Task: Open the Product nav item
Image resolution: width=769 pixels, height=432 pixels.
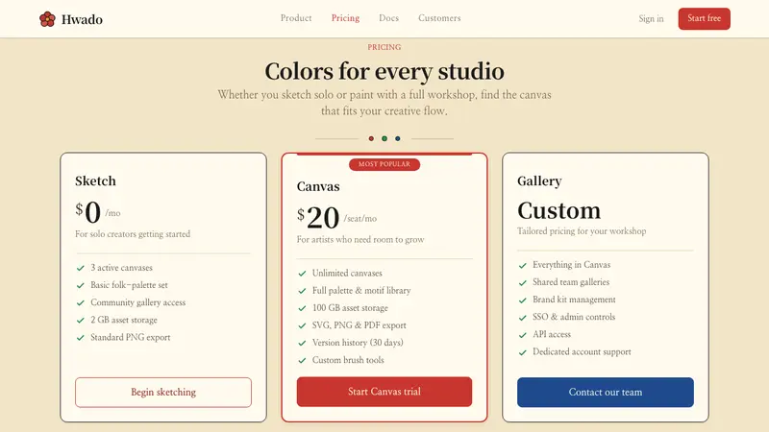Action: [x=296, y=18]
